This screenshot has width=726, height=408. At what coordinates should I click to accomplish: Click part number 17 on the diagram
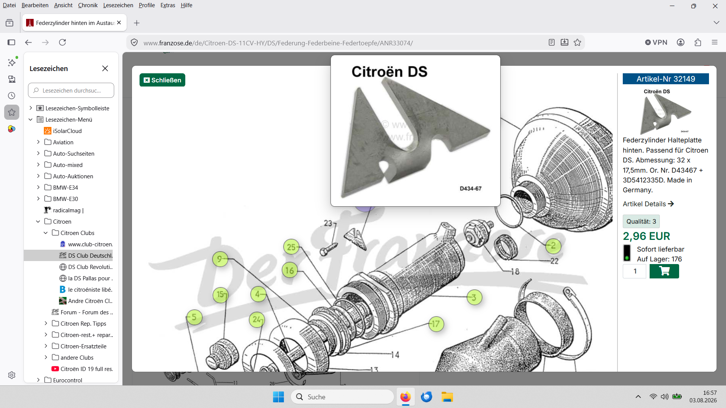[436, 324]
